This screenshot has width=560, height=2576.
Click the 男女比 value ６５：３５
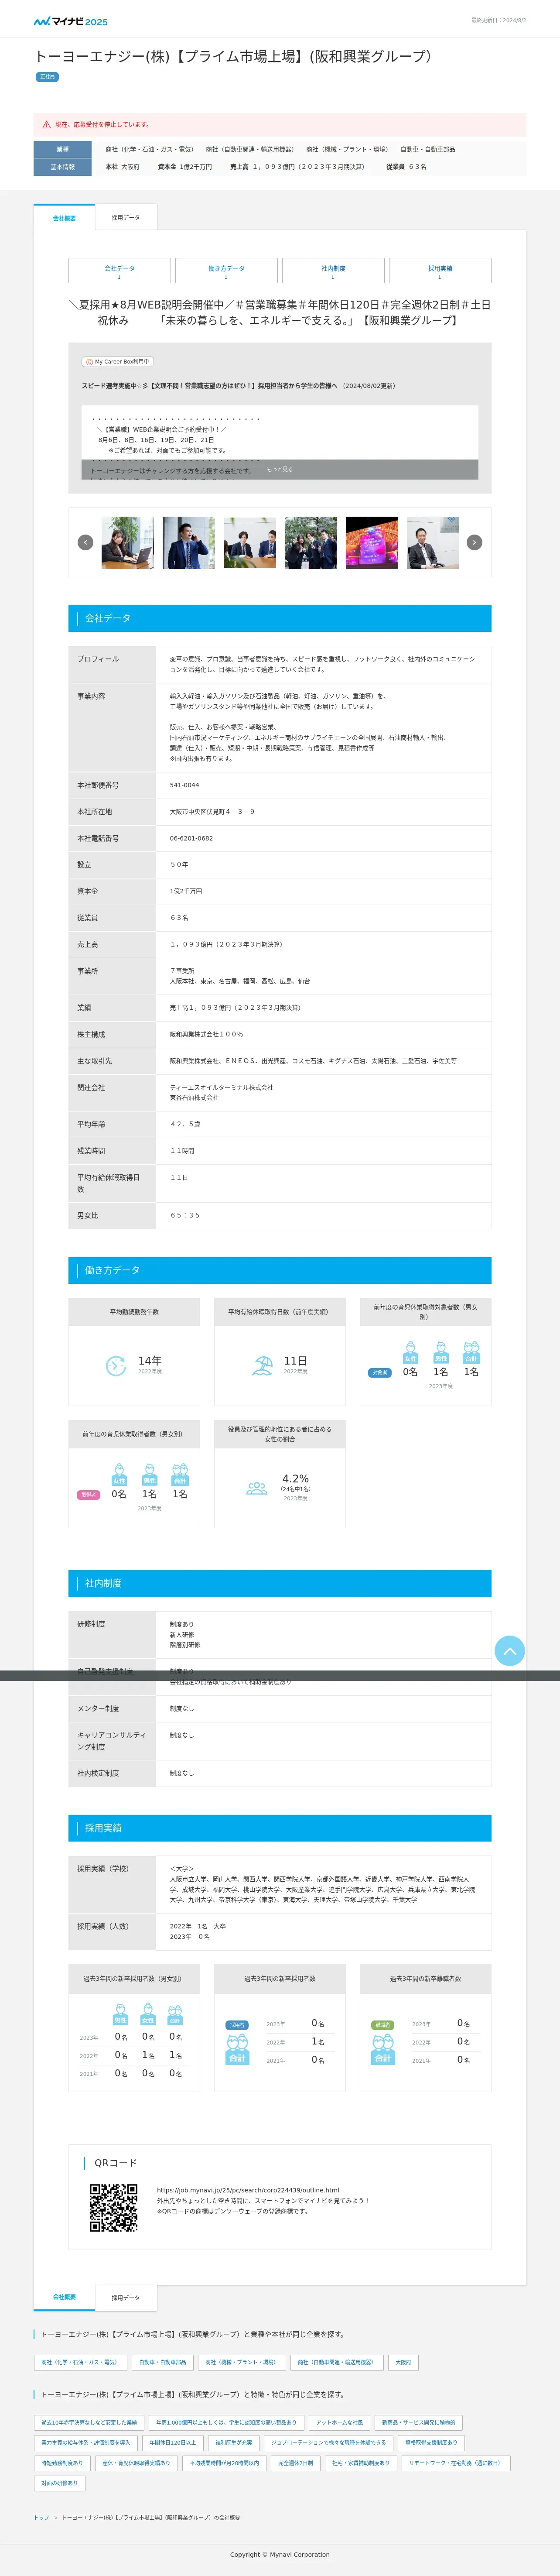[x=185, y=1215]
